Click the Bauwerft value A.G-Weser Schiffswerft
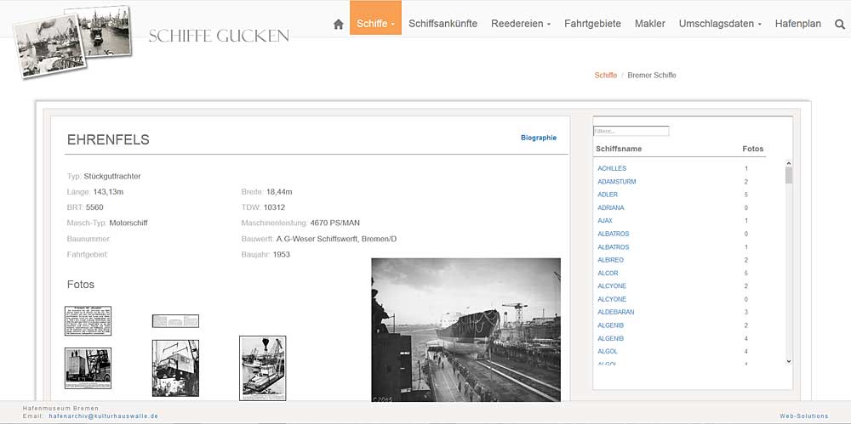851x424 pixels. coord(336,239)
